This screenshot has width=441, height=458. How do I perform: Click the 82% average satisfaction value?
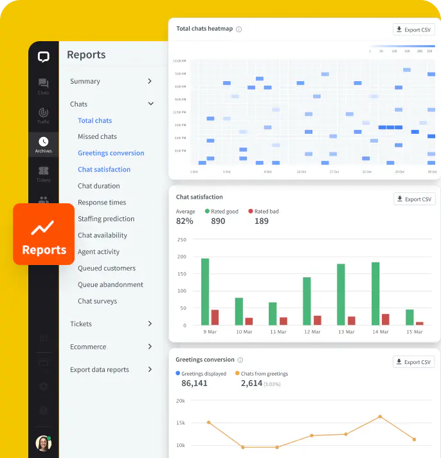[x=184, y=221]
